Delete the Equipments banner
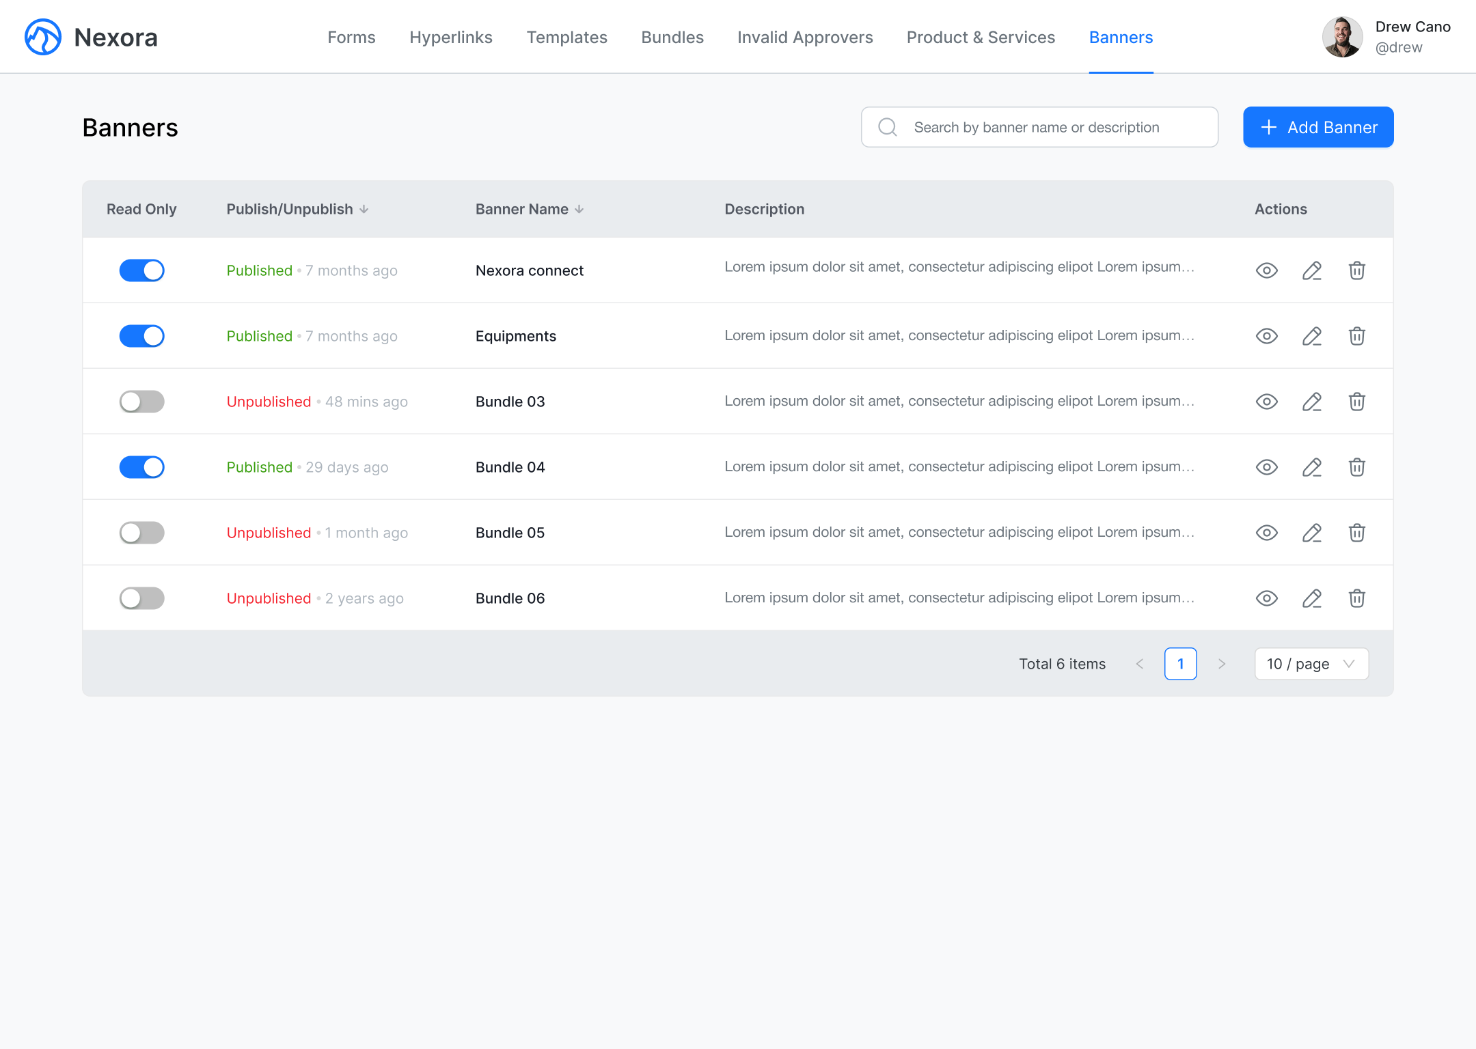Image resolution: width=1476 pixels, height=1049 pixels. [1356, 336]
